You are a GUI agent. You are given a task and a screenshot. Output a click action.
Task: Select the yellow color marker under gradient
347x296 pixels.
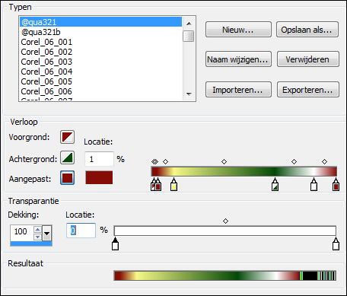pyautogui.click(x=173, y=185)
